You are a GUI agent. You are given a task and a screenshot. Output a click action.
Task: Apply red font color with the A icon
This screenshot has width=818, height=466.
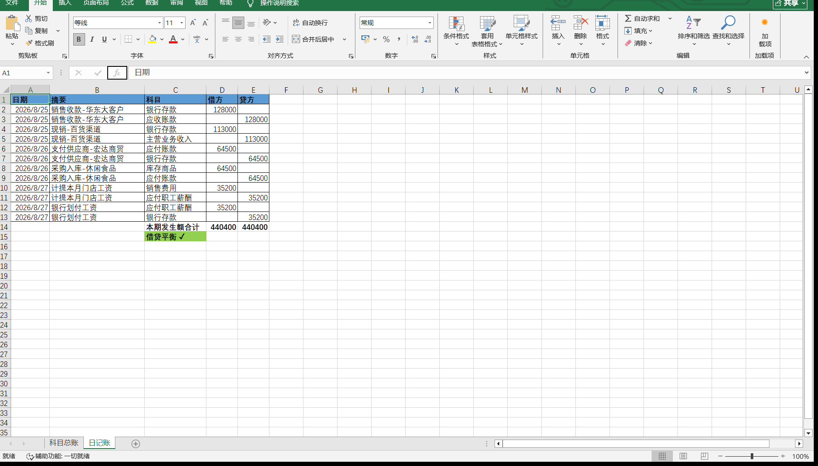coord(173,39)
